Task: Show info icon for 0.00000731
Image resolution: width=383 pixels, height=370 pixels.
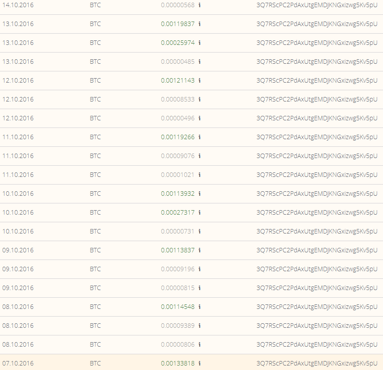Action: coord(200,231)
